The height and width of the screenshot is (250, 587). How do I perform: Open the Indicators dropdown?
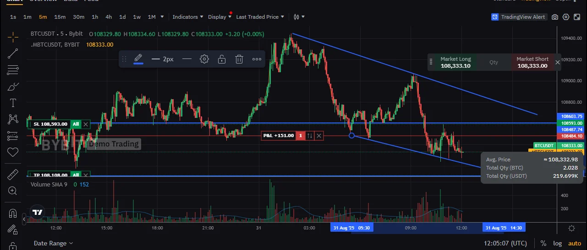click(188, 17)
